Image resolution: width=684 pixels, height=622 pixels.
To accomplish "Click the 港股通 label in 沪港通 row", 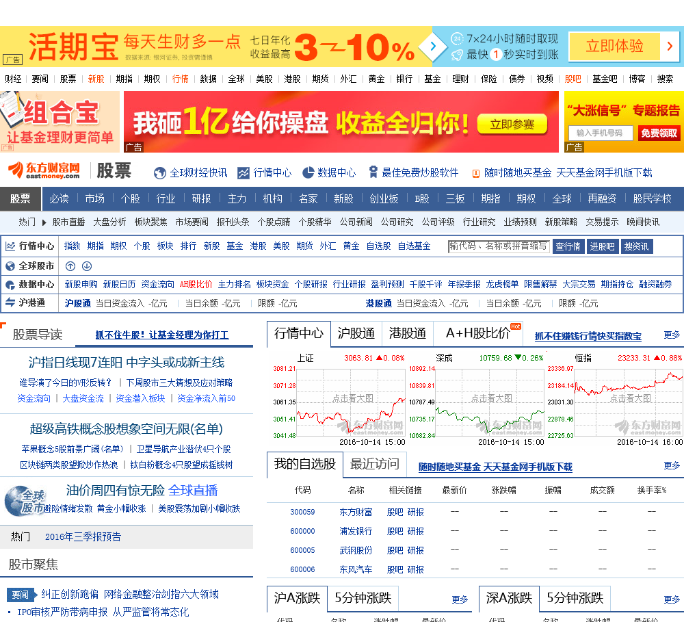I will click(x=379, y=303).
